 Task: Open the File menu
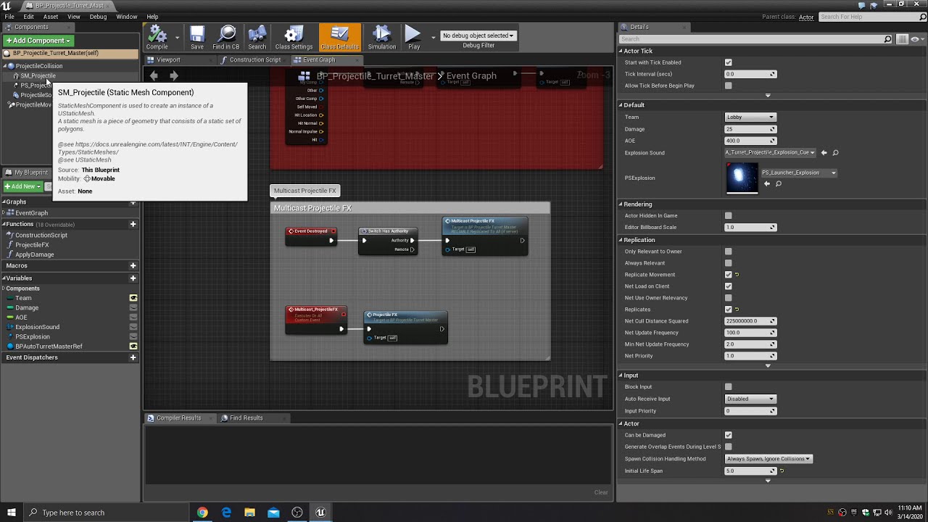click(x=9, y=17)
